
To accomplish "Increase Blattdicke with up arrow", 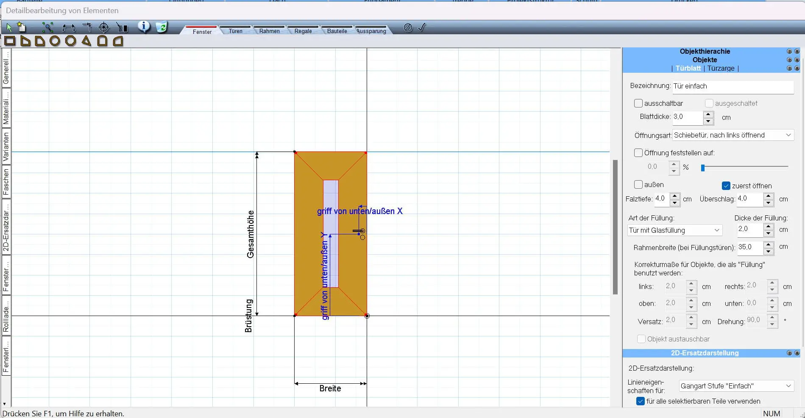I will [x=708, y=114].
